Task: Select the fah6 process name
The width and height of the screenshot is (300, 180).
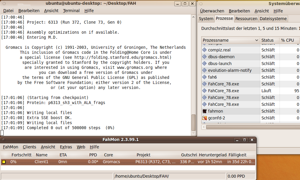Action: coord(212,77)
